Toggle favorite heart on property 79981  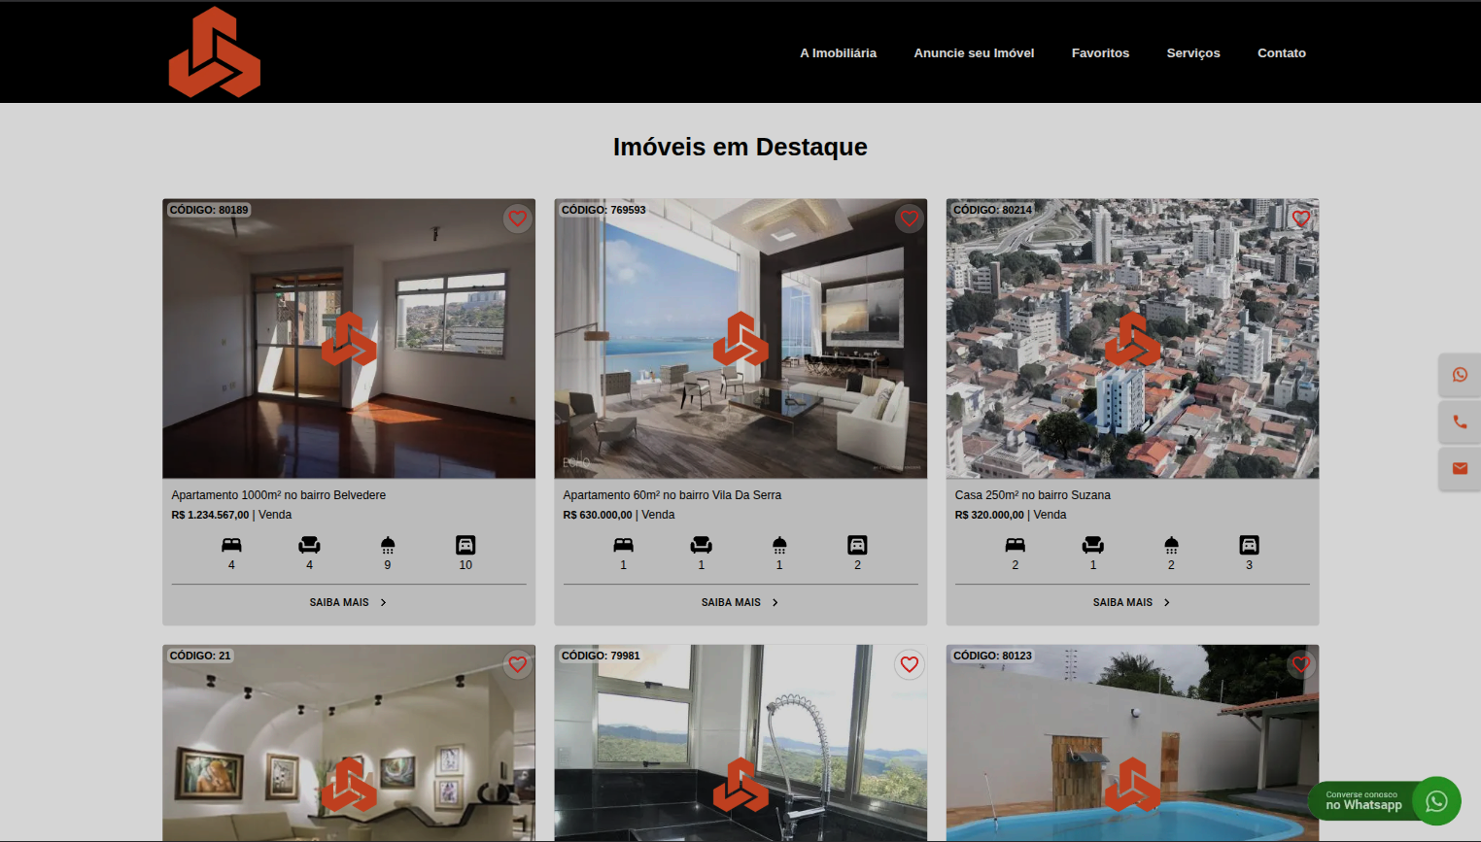(x=910, y=664)
